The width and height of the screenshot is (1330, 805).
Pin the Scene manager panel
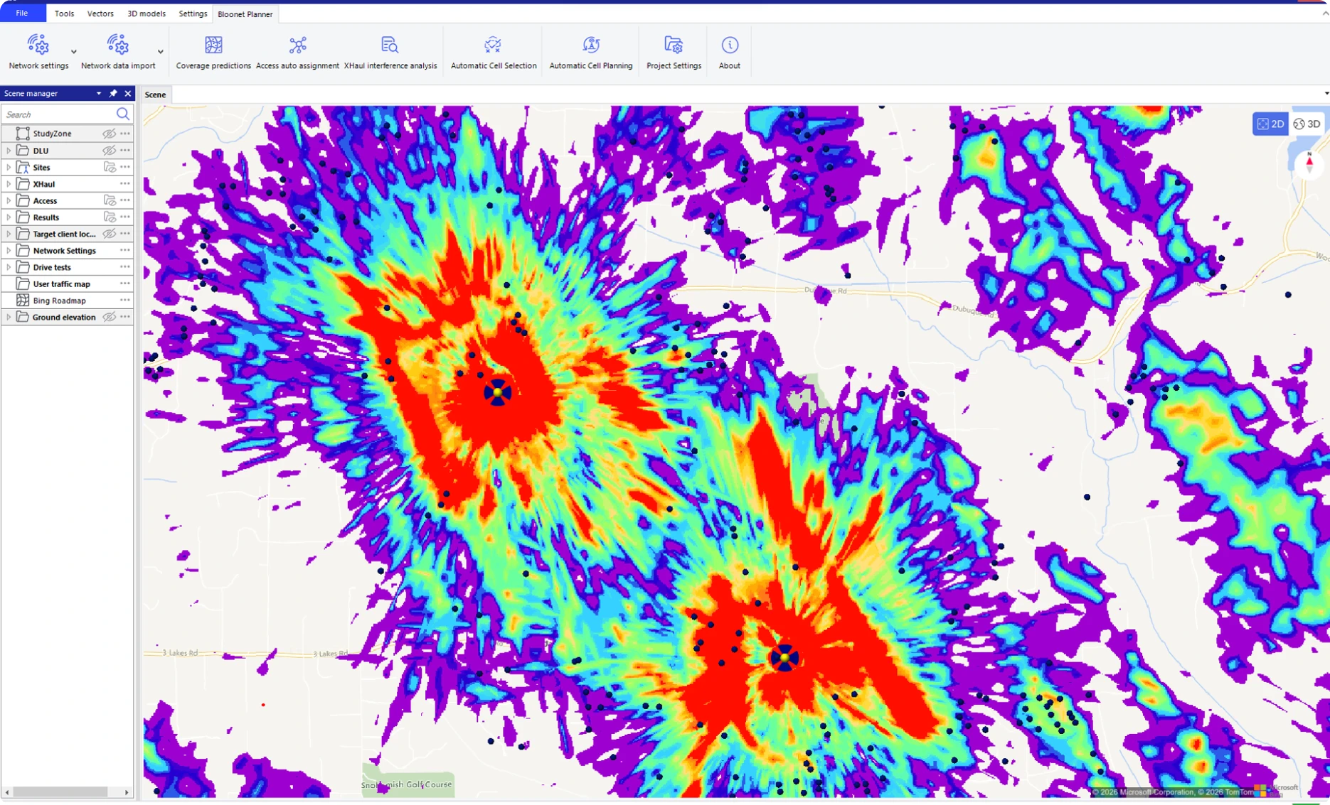pyautogui.click(x=113, y=93)
